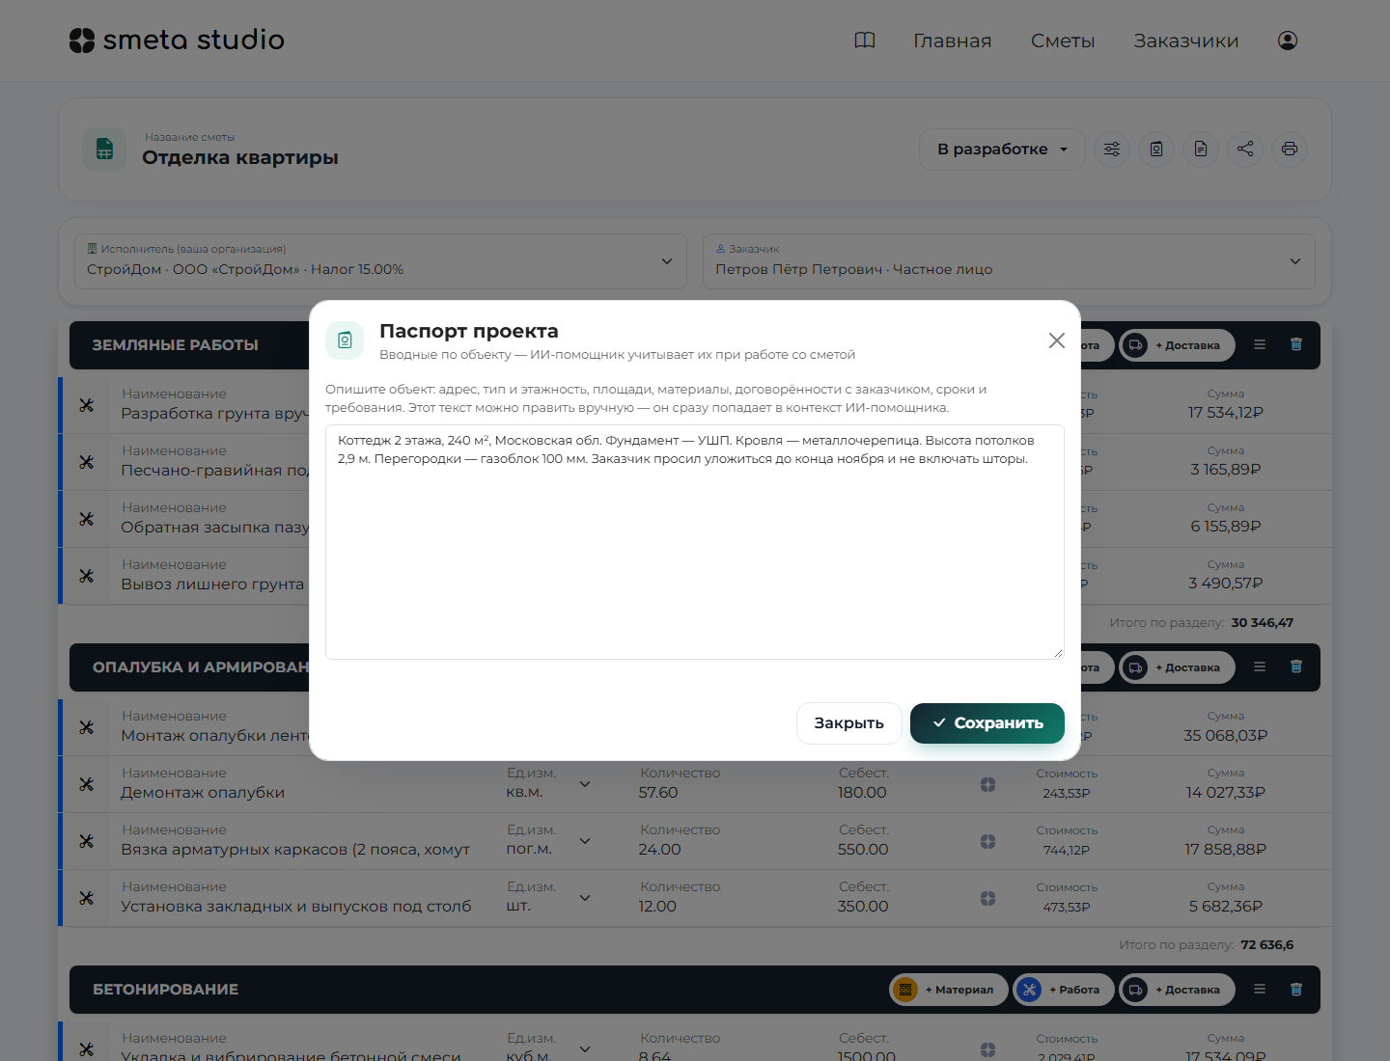This screenshot has width=1390, height=1061.
Task: Add delivery to Бетонирование section
Action: [x=1178, y=990]
